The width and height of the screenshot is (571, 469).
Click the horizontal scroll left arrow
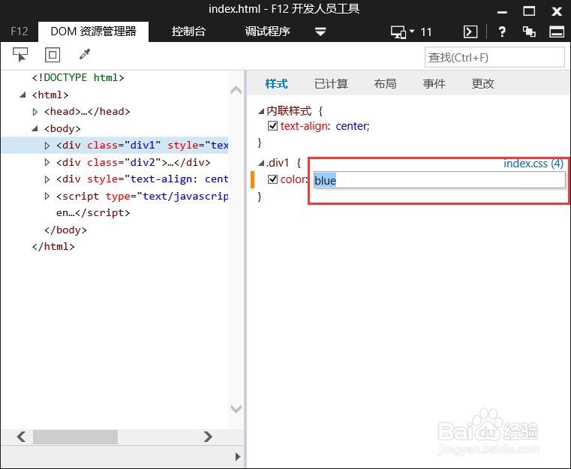[x=21, y=436]
